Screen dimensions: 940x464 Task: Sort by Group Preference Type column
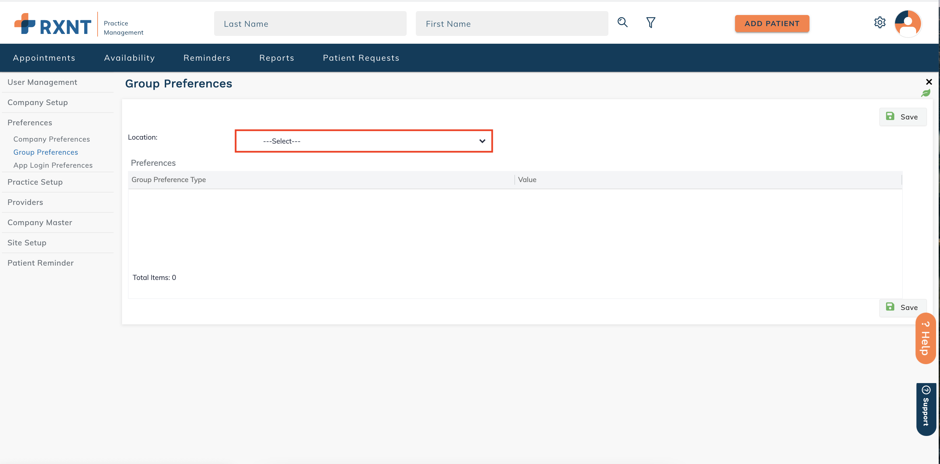click(321, 180)
